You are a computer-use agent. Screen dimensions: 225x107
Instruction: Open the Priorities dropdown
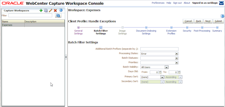(x=177, y=63)
